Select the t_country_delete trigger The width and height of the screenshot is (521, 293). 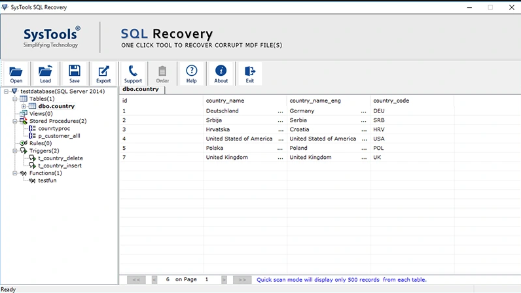pyautogui.click(x=60, y=158)
